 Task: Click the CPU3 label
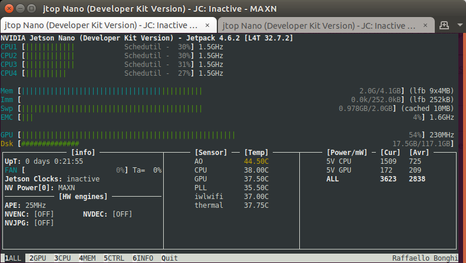coord(9,64)
